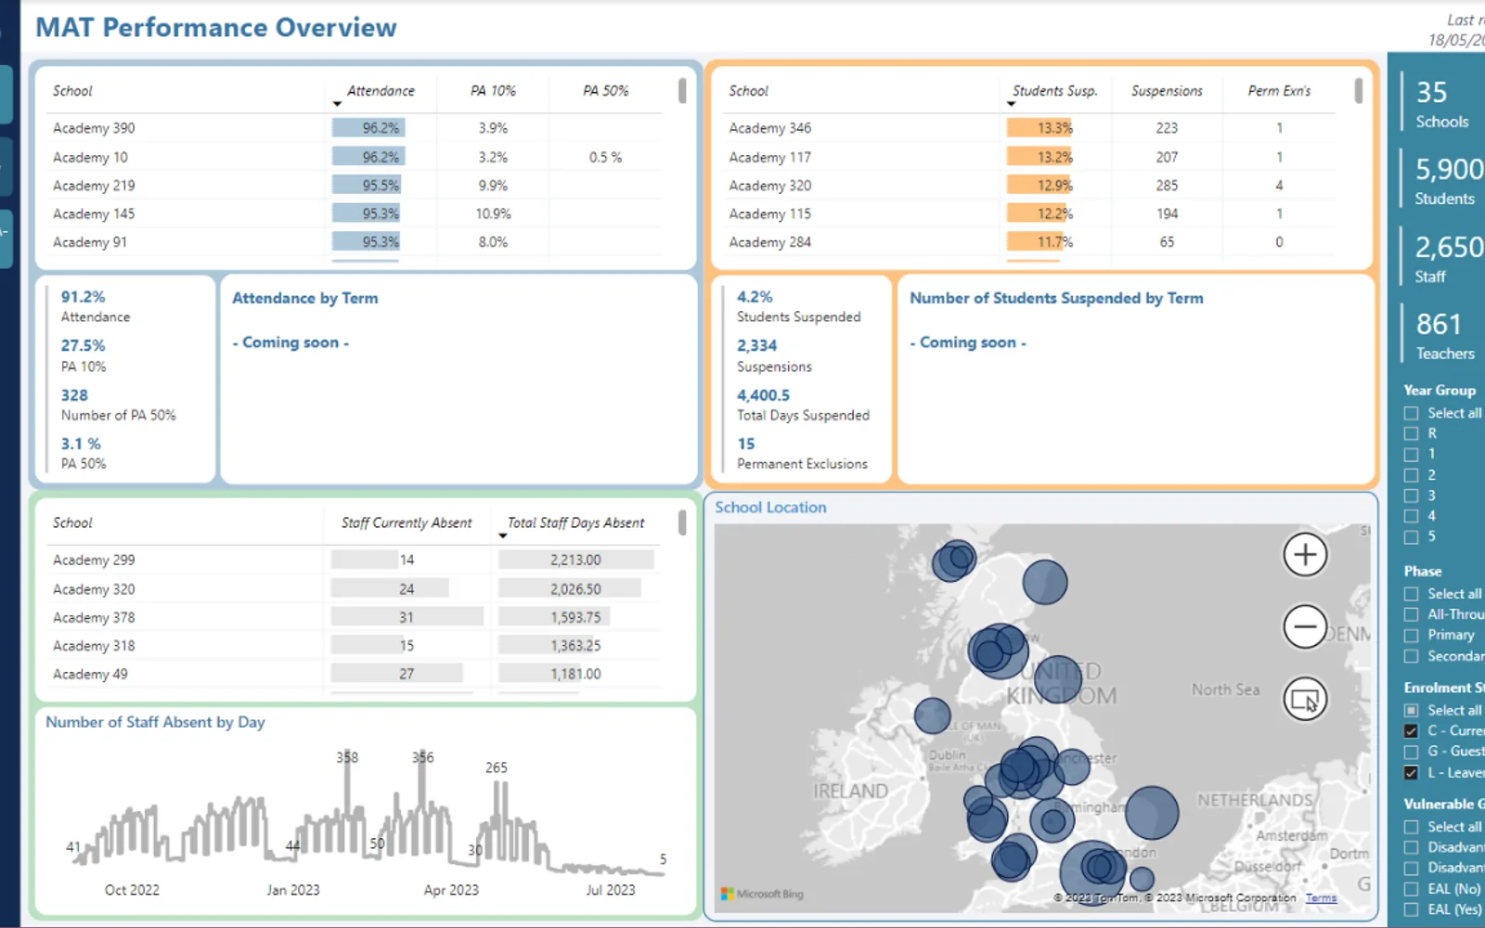The image size is (1485, 928).
Task: Click the Students Susp. column sort arrow
Action: pos(1012,104)
